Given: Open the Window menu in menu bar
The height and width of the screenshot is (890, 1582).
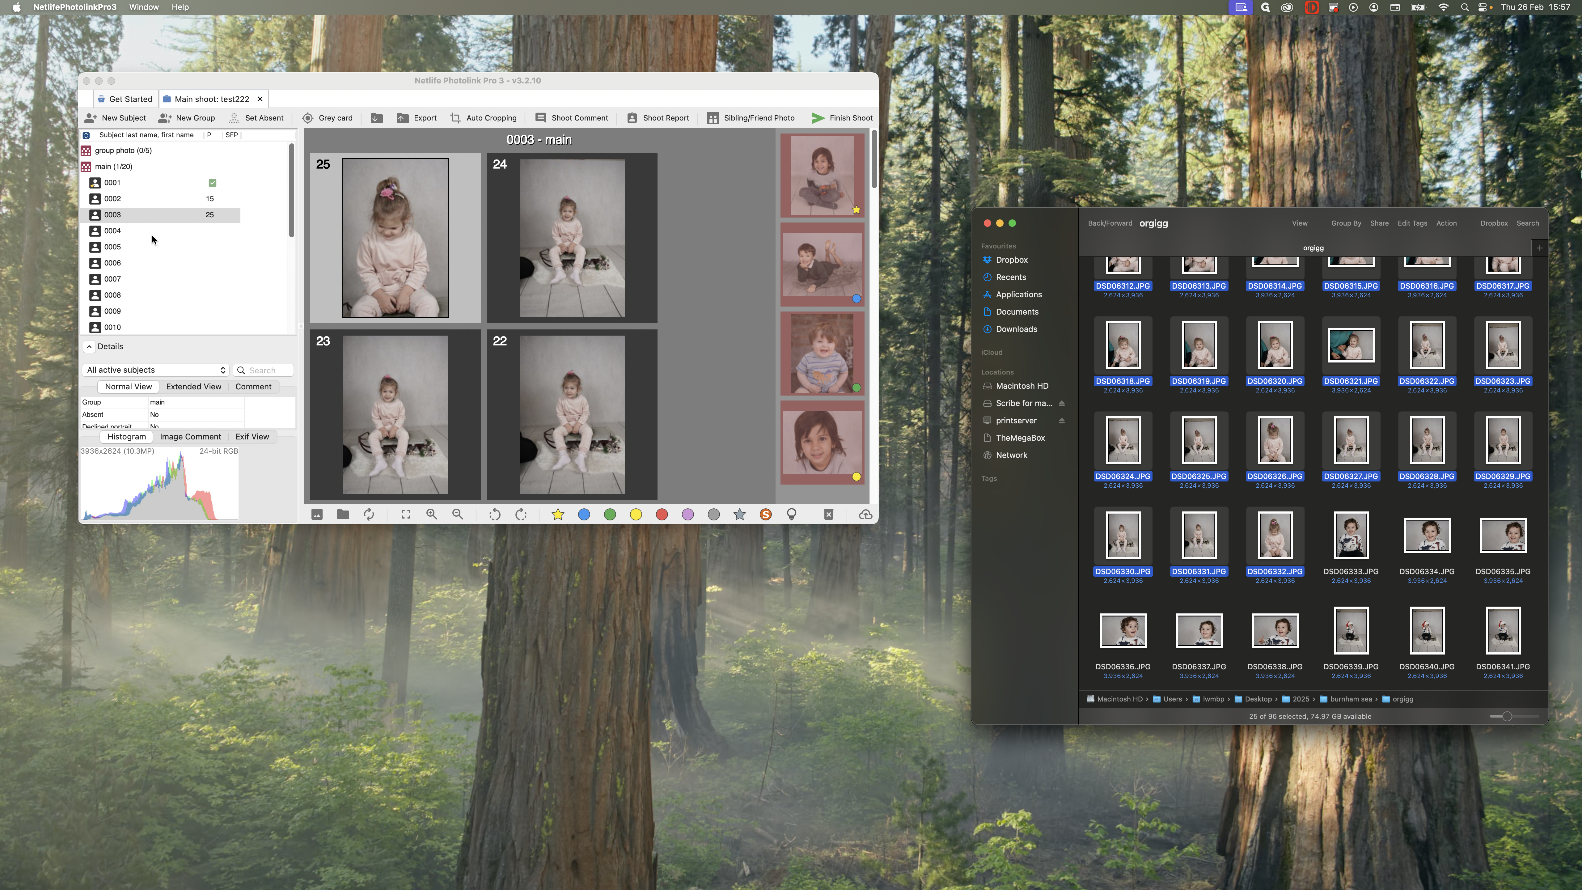Looking at the screenshot, I should tap(144, 7).
